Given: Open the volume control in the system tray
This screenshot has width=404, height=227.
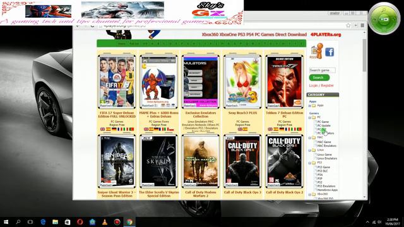Looking at the screenshot, I should tap(380, 222).
